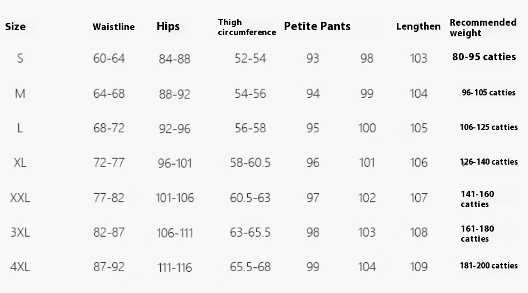Click the 4XL size row label
Viewport: 528px width, 293px height.
pos(20,267)
